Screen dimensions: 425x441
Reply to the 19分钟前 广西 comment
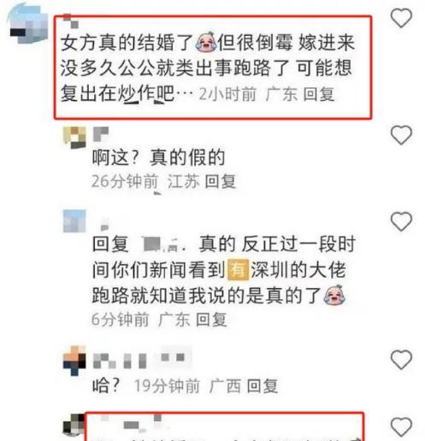coord(263,386)
